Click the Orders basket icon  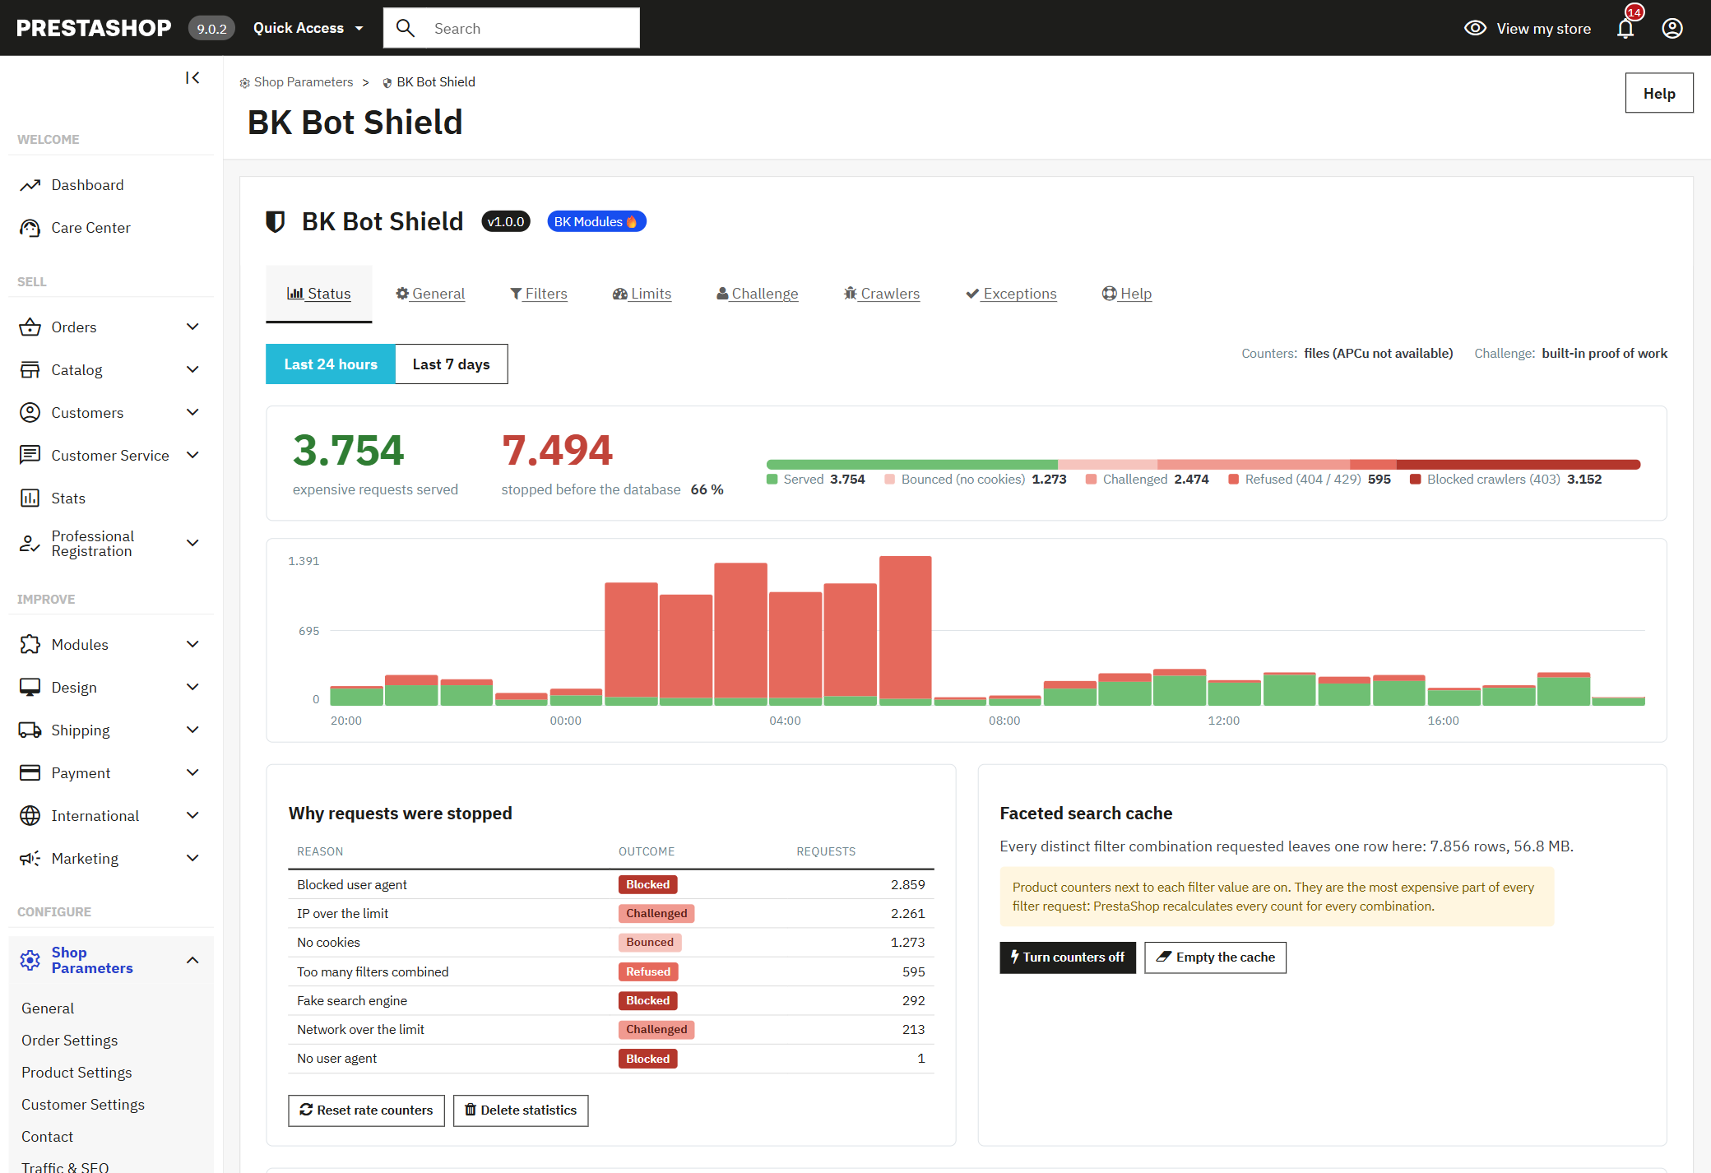[x=30, y=327]
